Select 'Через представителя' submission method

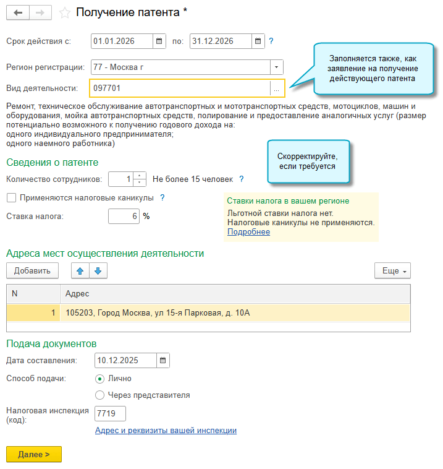click(100, 395)
